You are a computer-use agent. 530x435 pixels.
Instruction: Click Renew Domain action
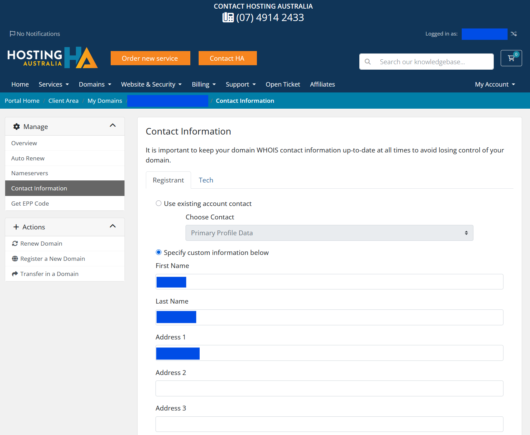pyautogui.click(x=65, y=244)
